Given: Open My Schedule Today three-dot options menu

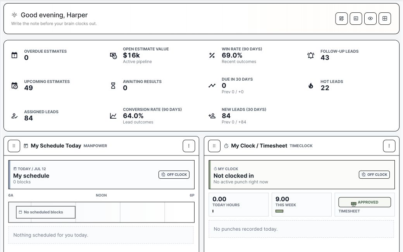Looking at the screenshot, I should (x=189, y=146).
